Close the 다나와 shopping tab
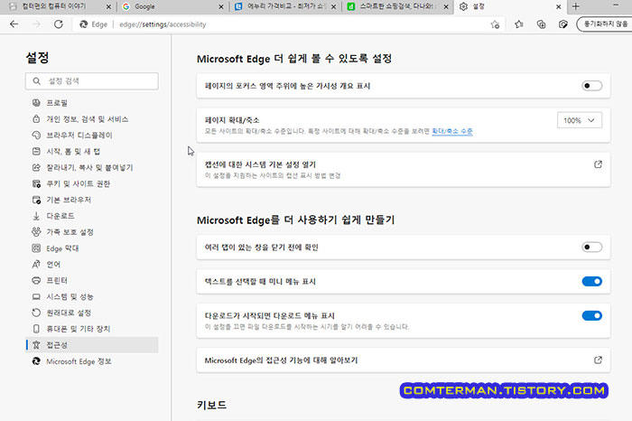This screenshot has width=632, height=421. (x=446, y=7)
